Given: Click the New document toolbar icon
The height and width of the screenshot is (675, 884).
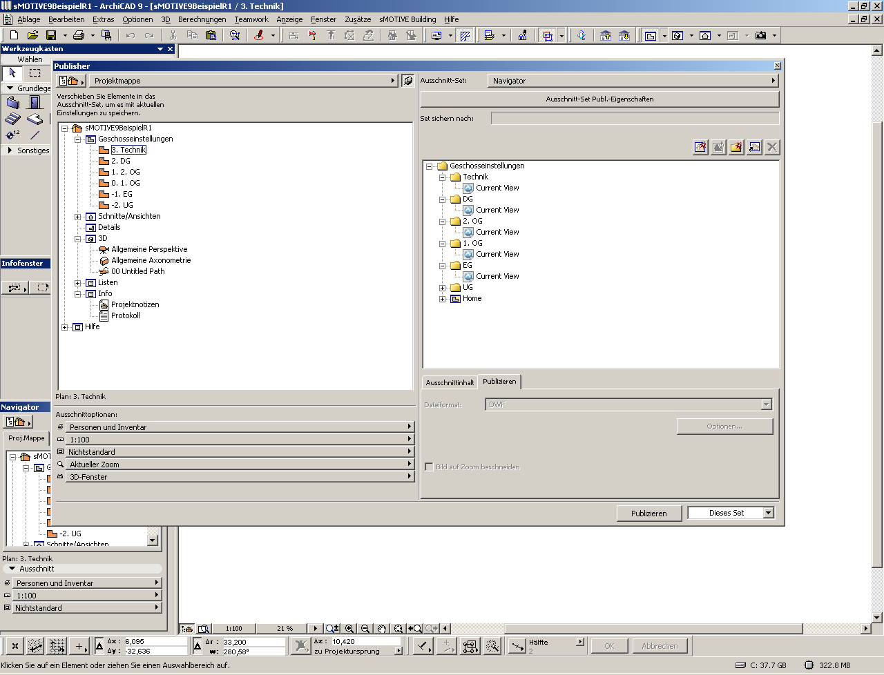Looking at the screenshot, I should tap(14, 35).
